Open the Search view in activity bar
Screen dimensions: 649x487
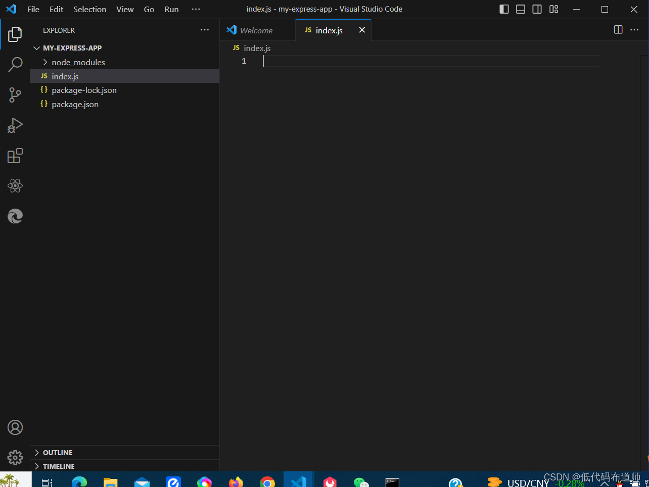(15, 65)
